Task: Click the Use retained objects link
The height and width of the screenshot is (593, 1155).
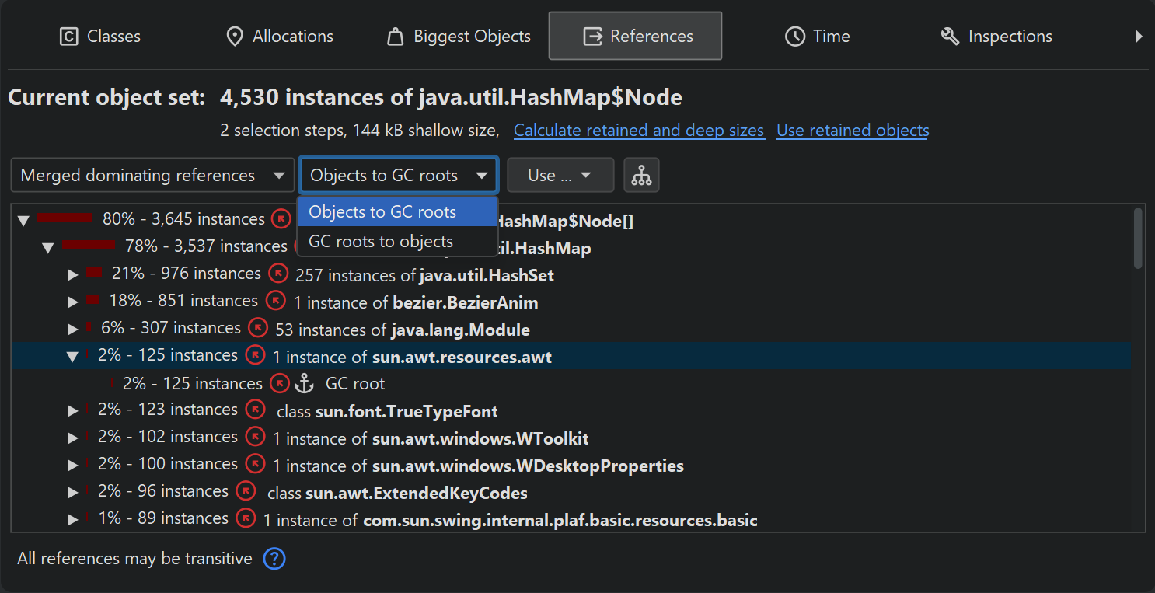Action: tap(853, 131)
